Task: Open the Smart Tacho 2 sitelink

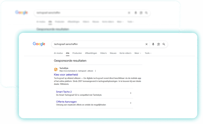Action: (x=64, y=92)
